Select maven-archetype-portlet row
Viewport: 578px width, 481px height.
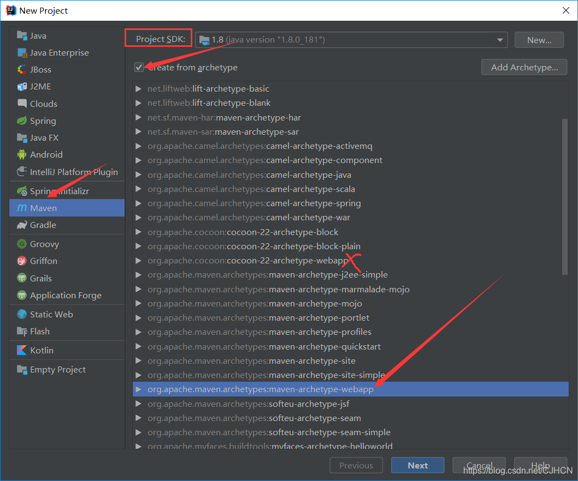[351, 317]
